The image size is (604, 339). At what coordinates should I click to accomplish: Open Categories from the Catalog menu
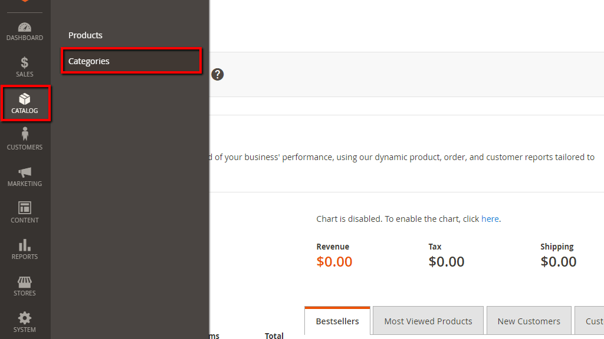click(x=88, y=61)
